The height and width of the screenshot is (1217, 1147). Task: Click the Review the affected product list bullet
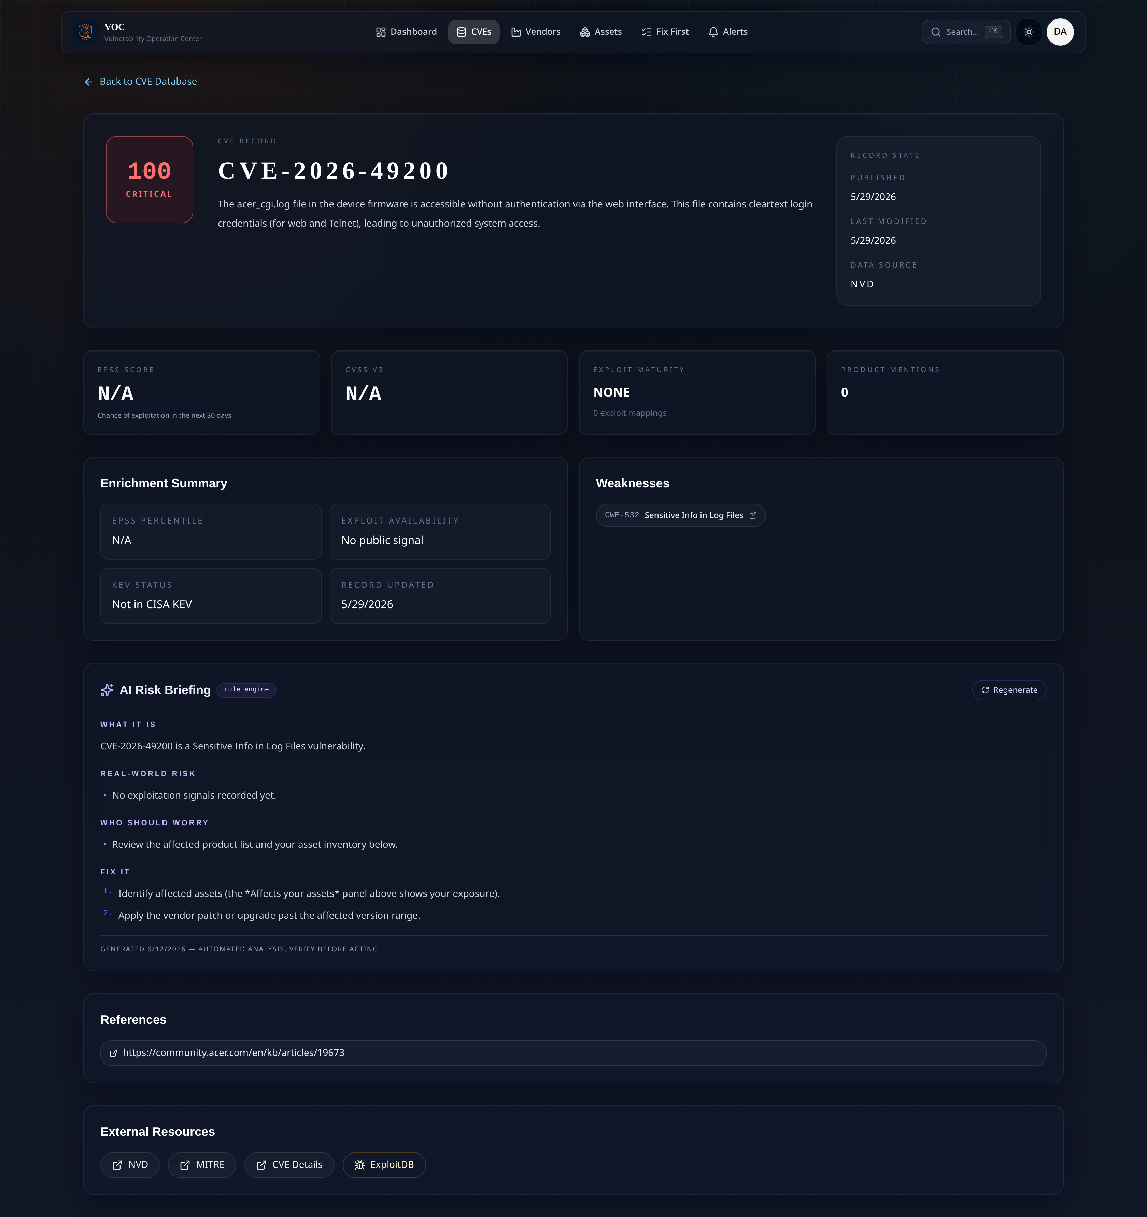click(x=255, y=844)
